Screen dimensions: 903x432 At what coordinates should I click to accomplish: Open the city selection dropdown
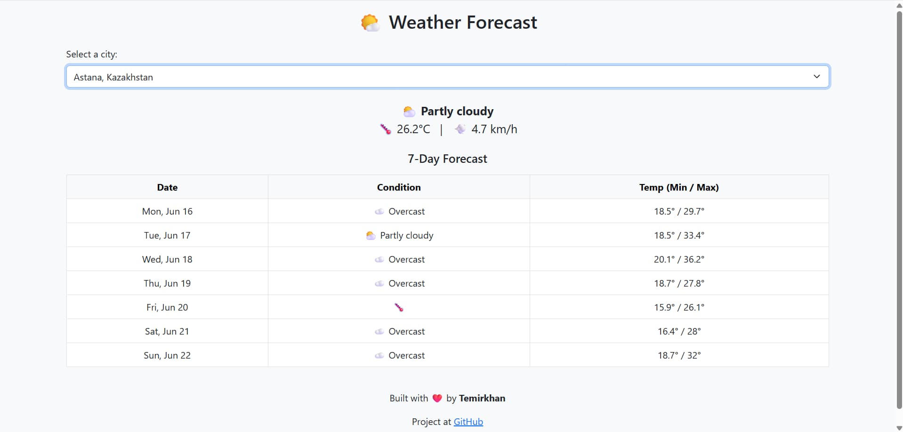(447, 77)
